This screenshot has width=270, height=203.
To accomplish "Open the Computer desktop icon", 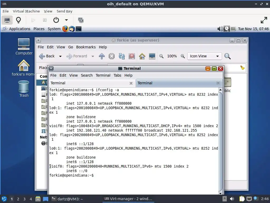I will (24, 47).
